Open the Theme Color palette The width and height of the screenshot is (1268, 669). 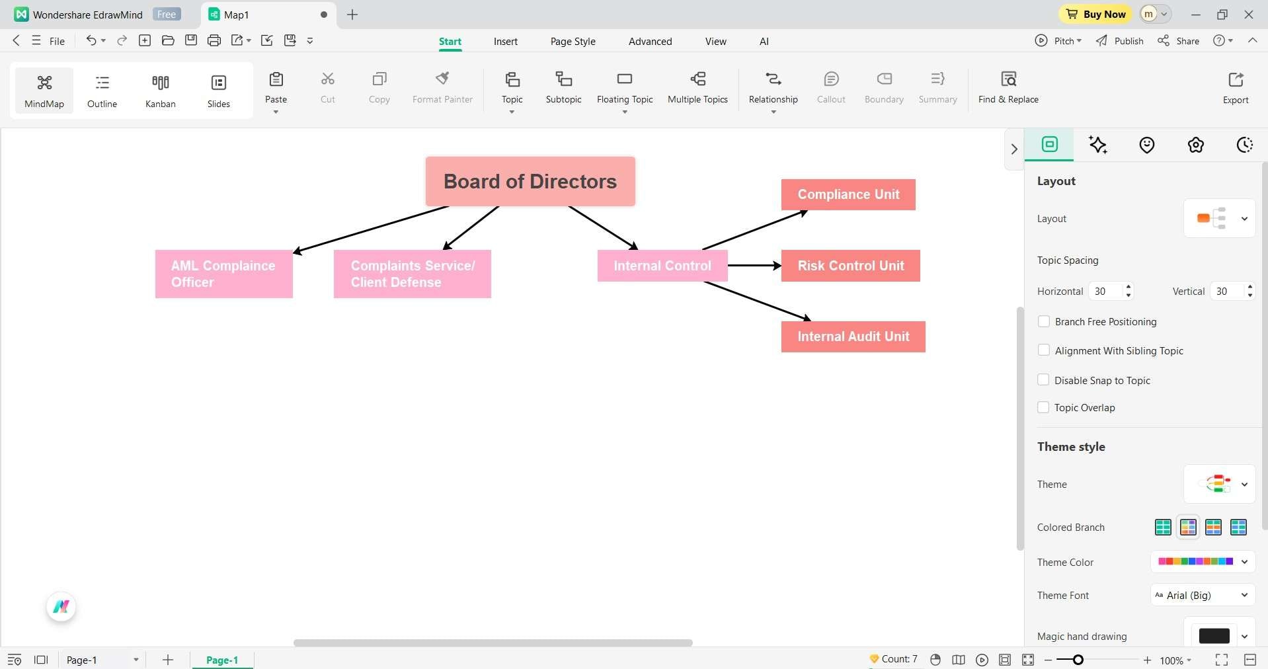pyautogui.click(x=1201, y=562)
